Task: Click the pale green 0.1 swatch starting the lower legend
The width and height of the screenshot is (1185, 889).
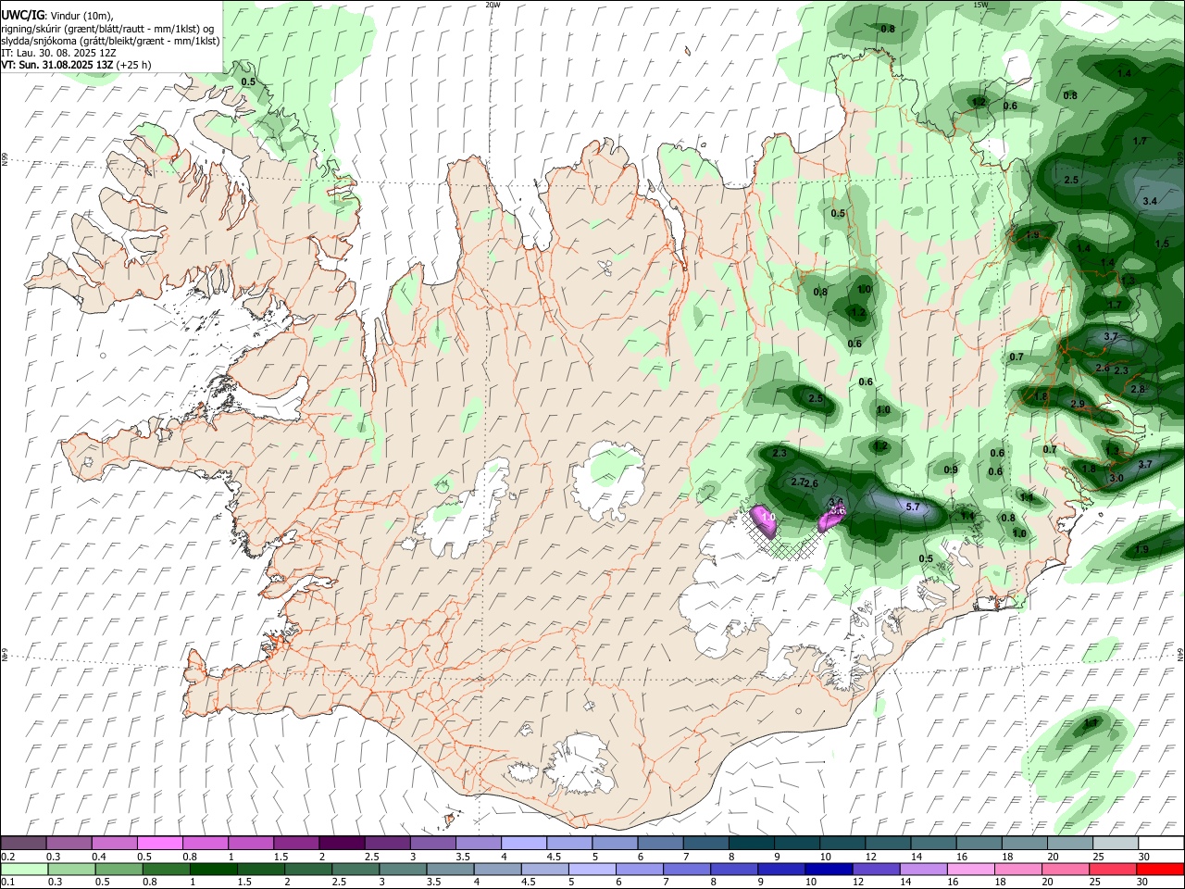Action: point(24,869)
